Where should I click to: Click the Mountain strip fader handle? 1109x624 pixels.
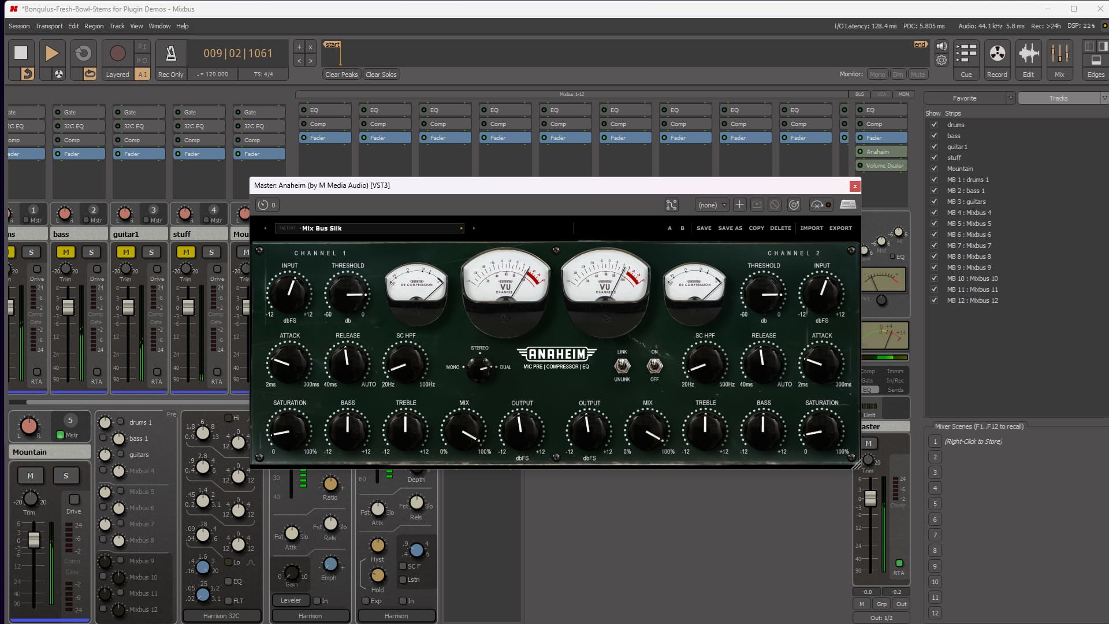[34, 539]
